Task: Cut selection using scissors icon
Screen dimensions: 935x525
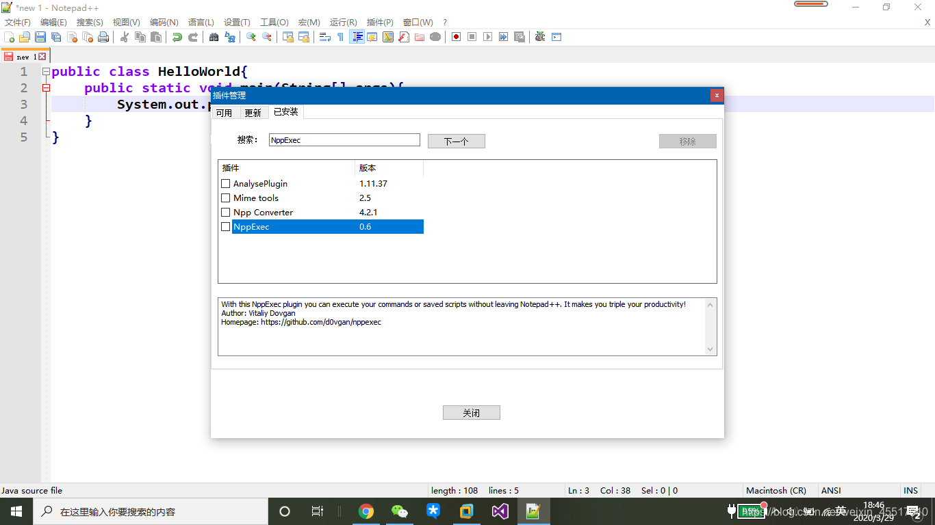Action: tap(125, 37)
